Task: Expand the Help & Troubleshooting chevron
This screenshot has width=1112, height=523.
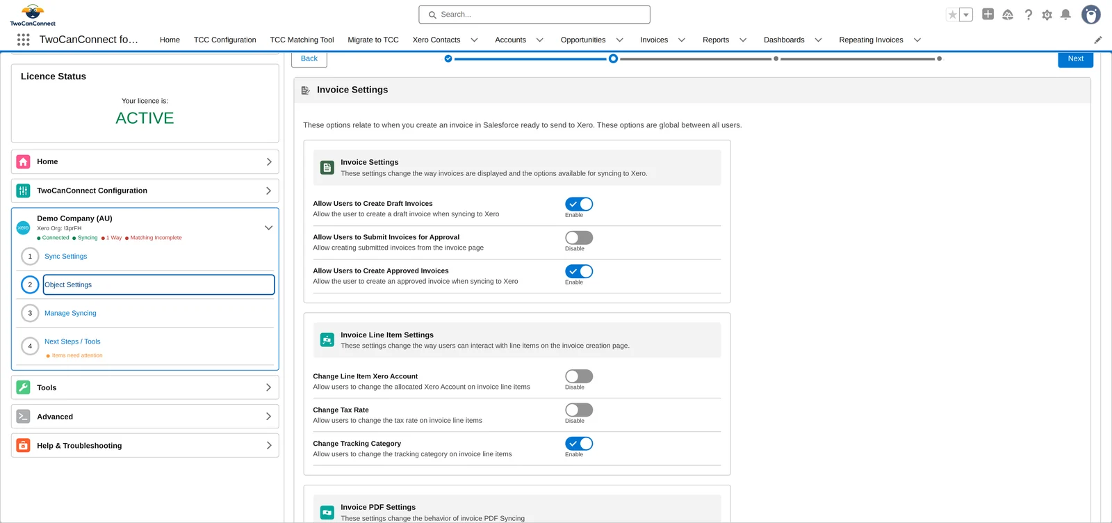Action: click(269, 446)
